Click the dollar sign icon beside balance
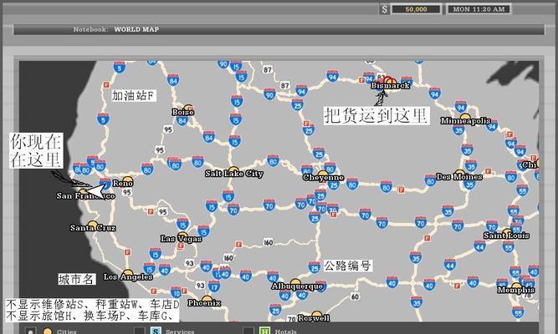The width and height of the screenshot is (558, 334). 385,9
